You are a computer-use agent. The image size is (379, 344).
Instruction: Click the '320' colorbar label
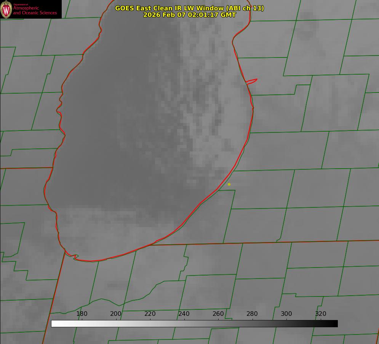[x=321, y=314]
